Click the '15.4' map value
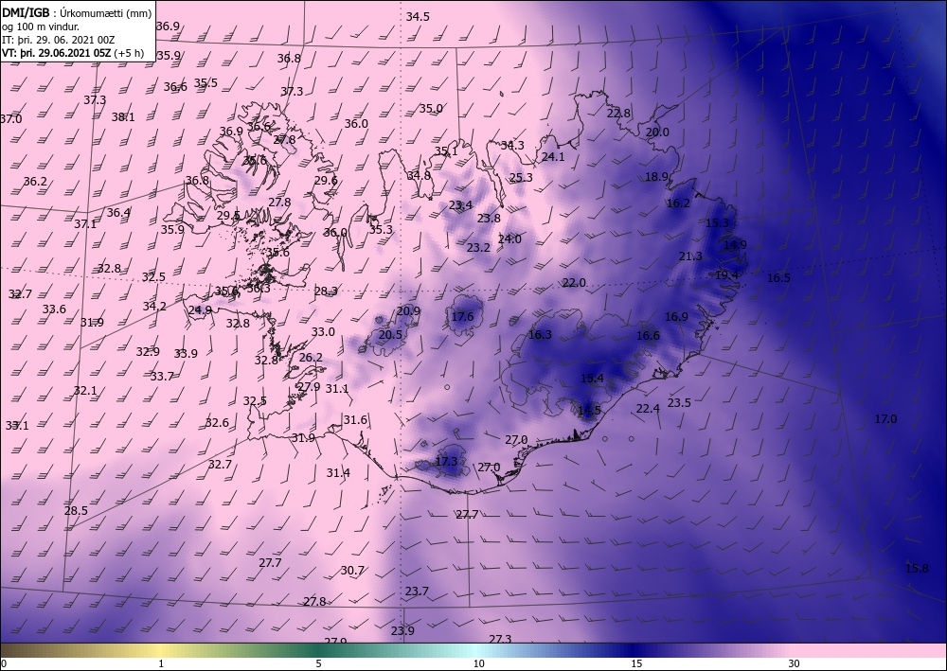 click(x=592, y=379)
